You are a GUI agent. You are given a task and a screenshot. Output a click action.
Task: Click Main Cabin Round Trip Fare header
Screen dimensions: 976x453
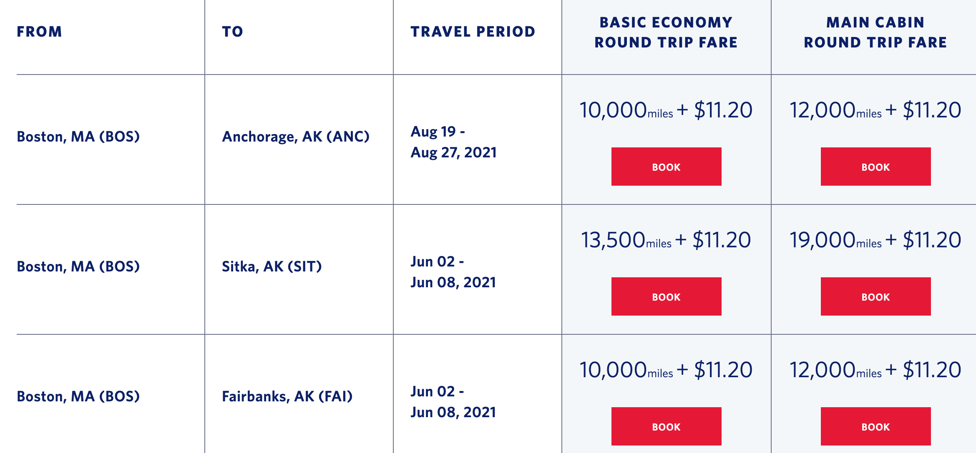[875, 32]
